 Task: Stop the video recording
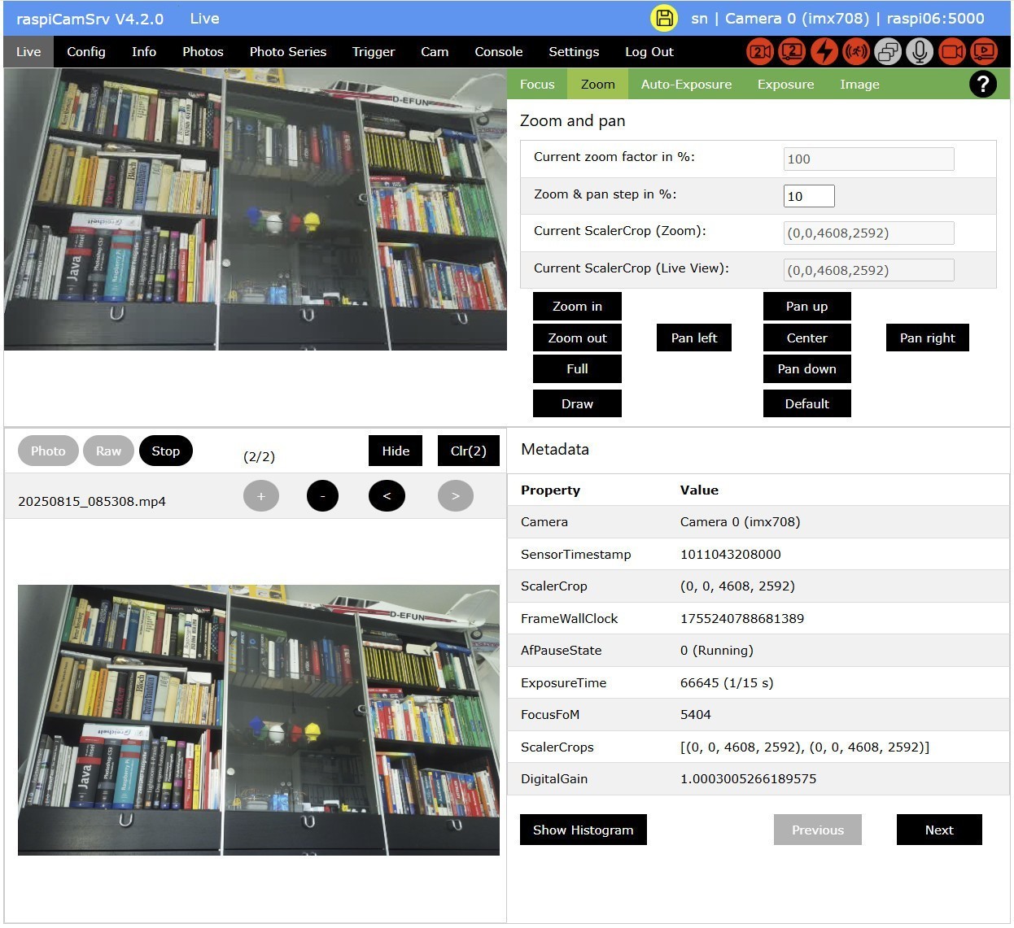(166, 450)
